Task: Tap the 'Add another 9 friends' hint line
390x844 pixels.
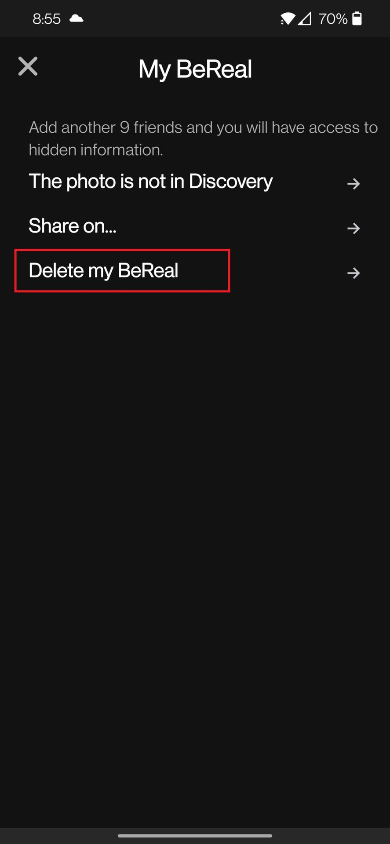Action: tap(203, 127)
